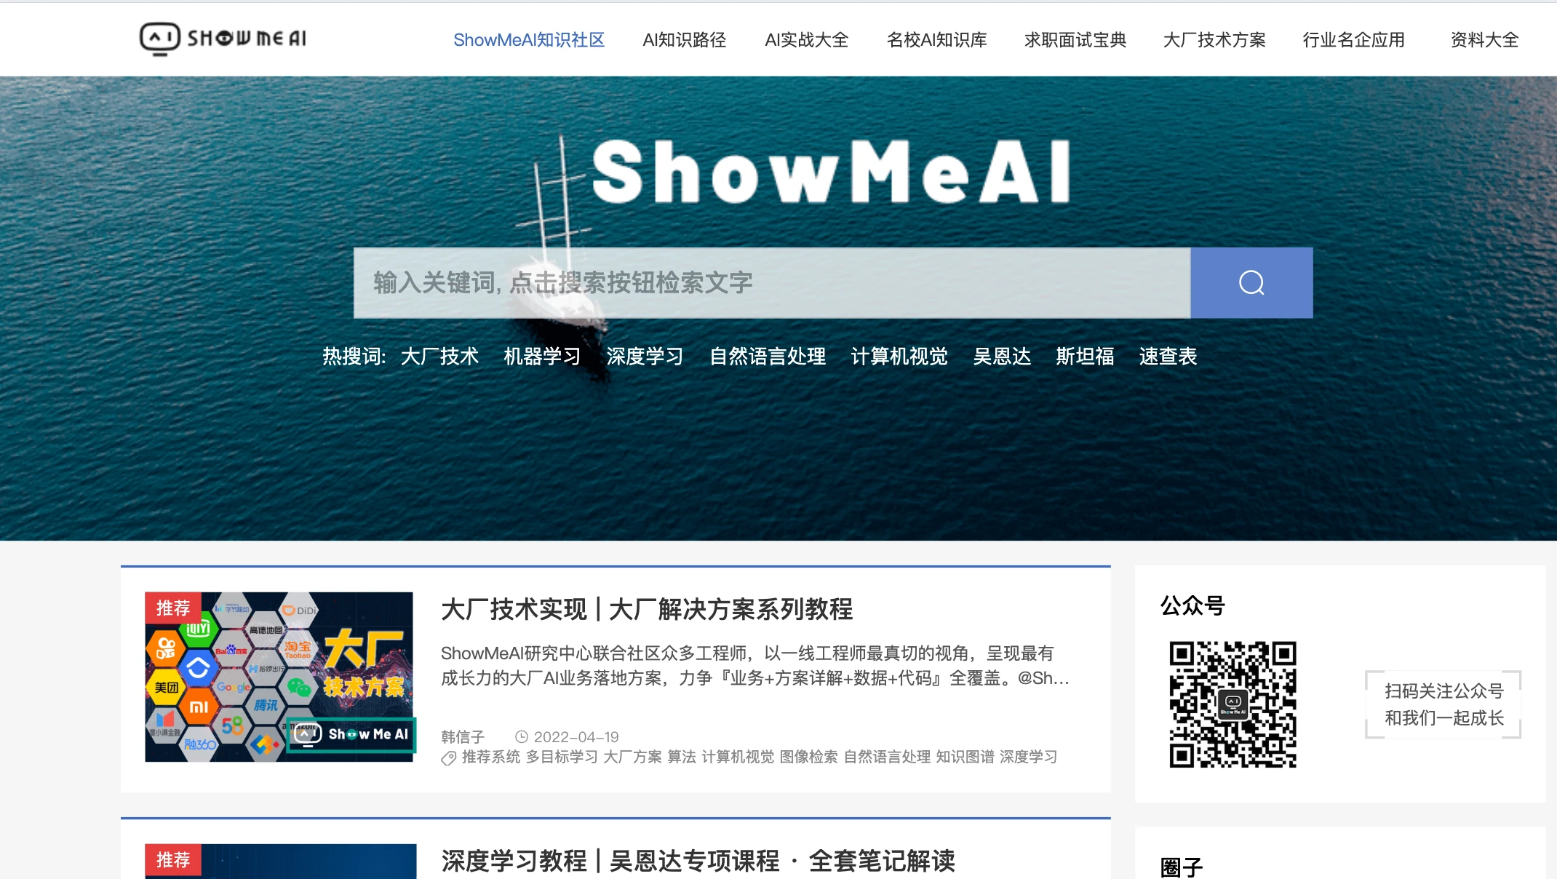1557x879 pixels.
Task: Select hot search term 吴恩达
Action: (1002, 357)
